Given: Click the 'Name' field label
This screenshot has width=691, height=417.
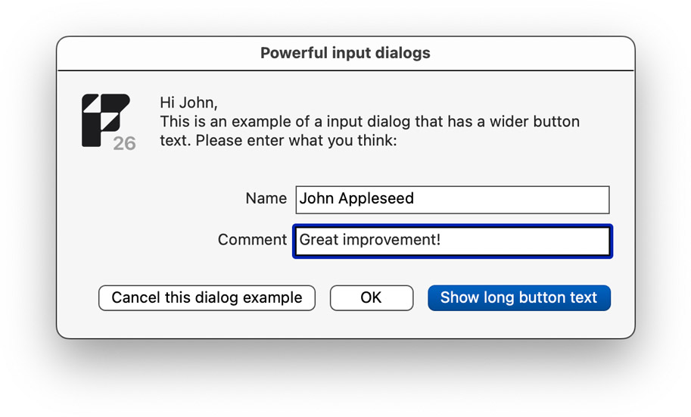Looking at the screenshot, I should coord(266,198).
